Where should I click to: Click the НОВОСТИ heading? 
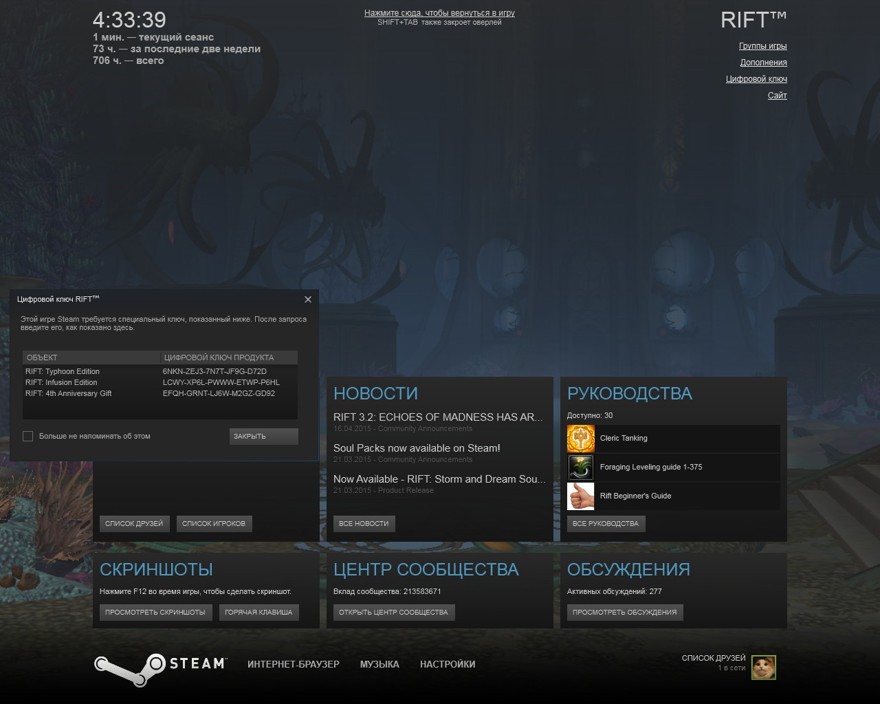[375, 393]
